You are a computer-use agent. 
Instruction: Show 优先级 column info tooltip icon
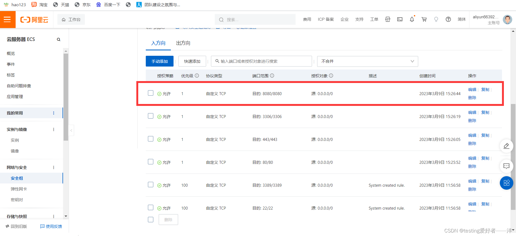click(197, 76)
